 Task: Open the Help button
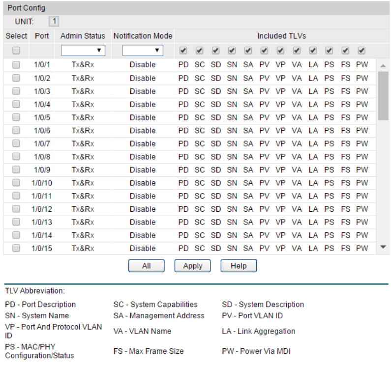[x=239, y=266]
